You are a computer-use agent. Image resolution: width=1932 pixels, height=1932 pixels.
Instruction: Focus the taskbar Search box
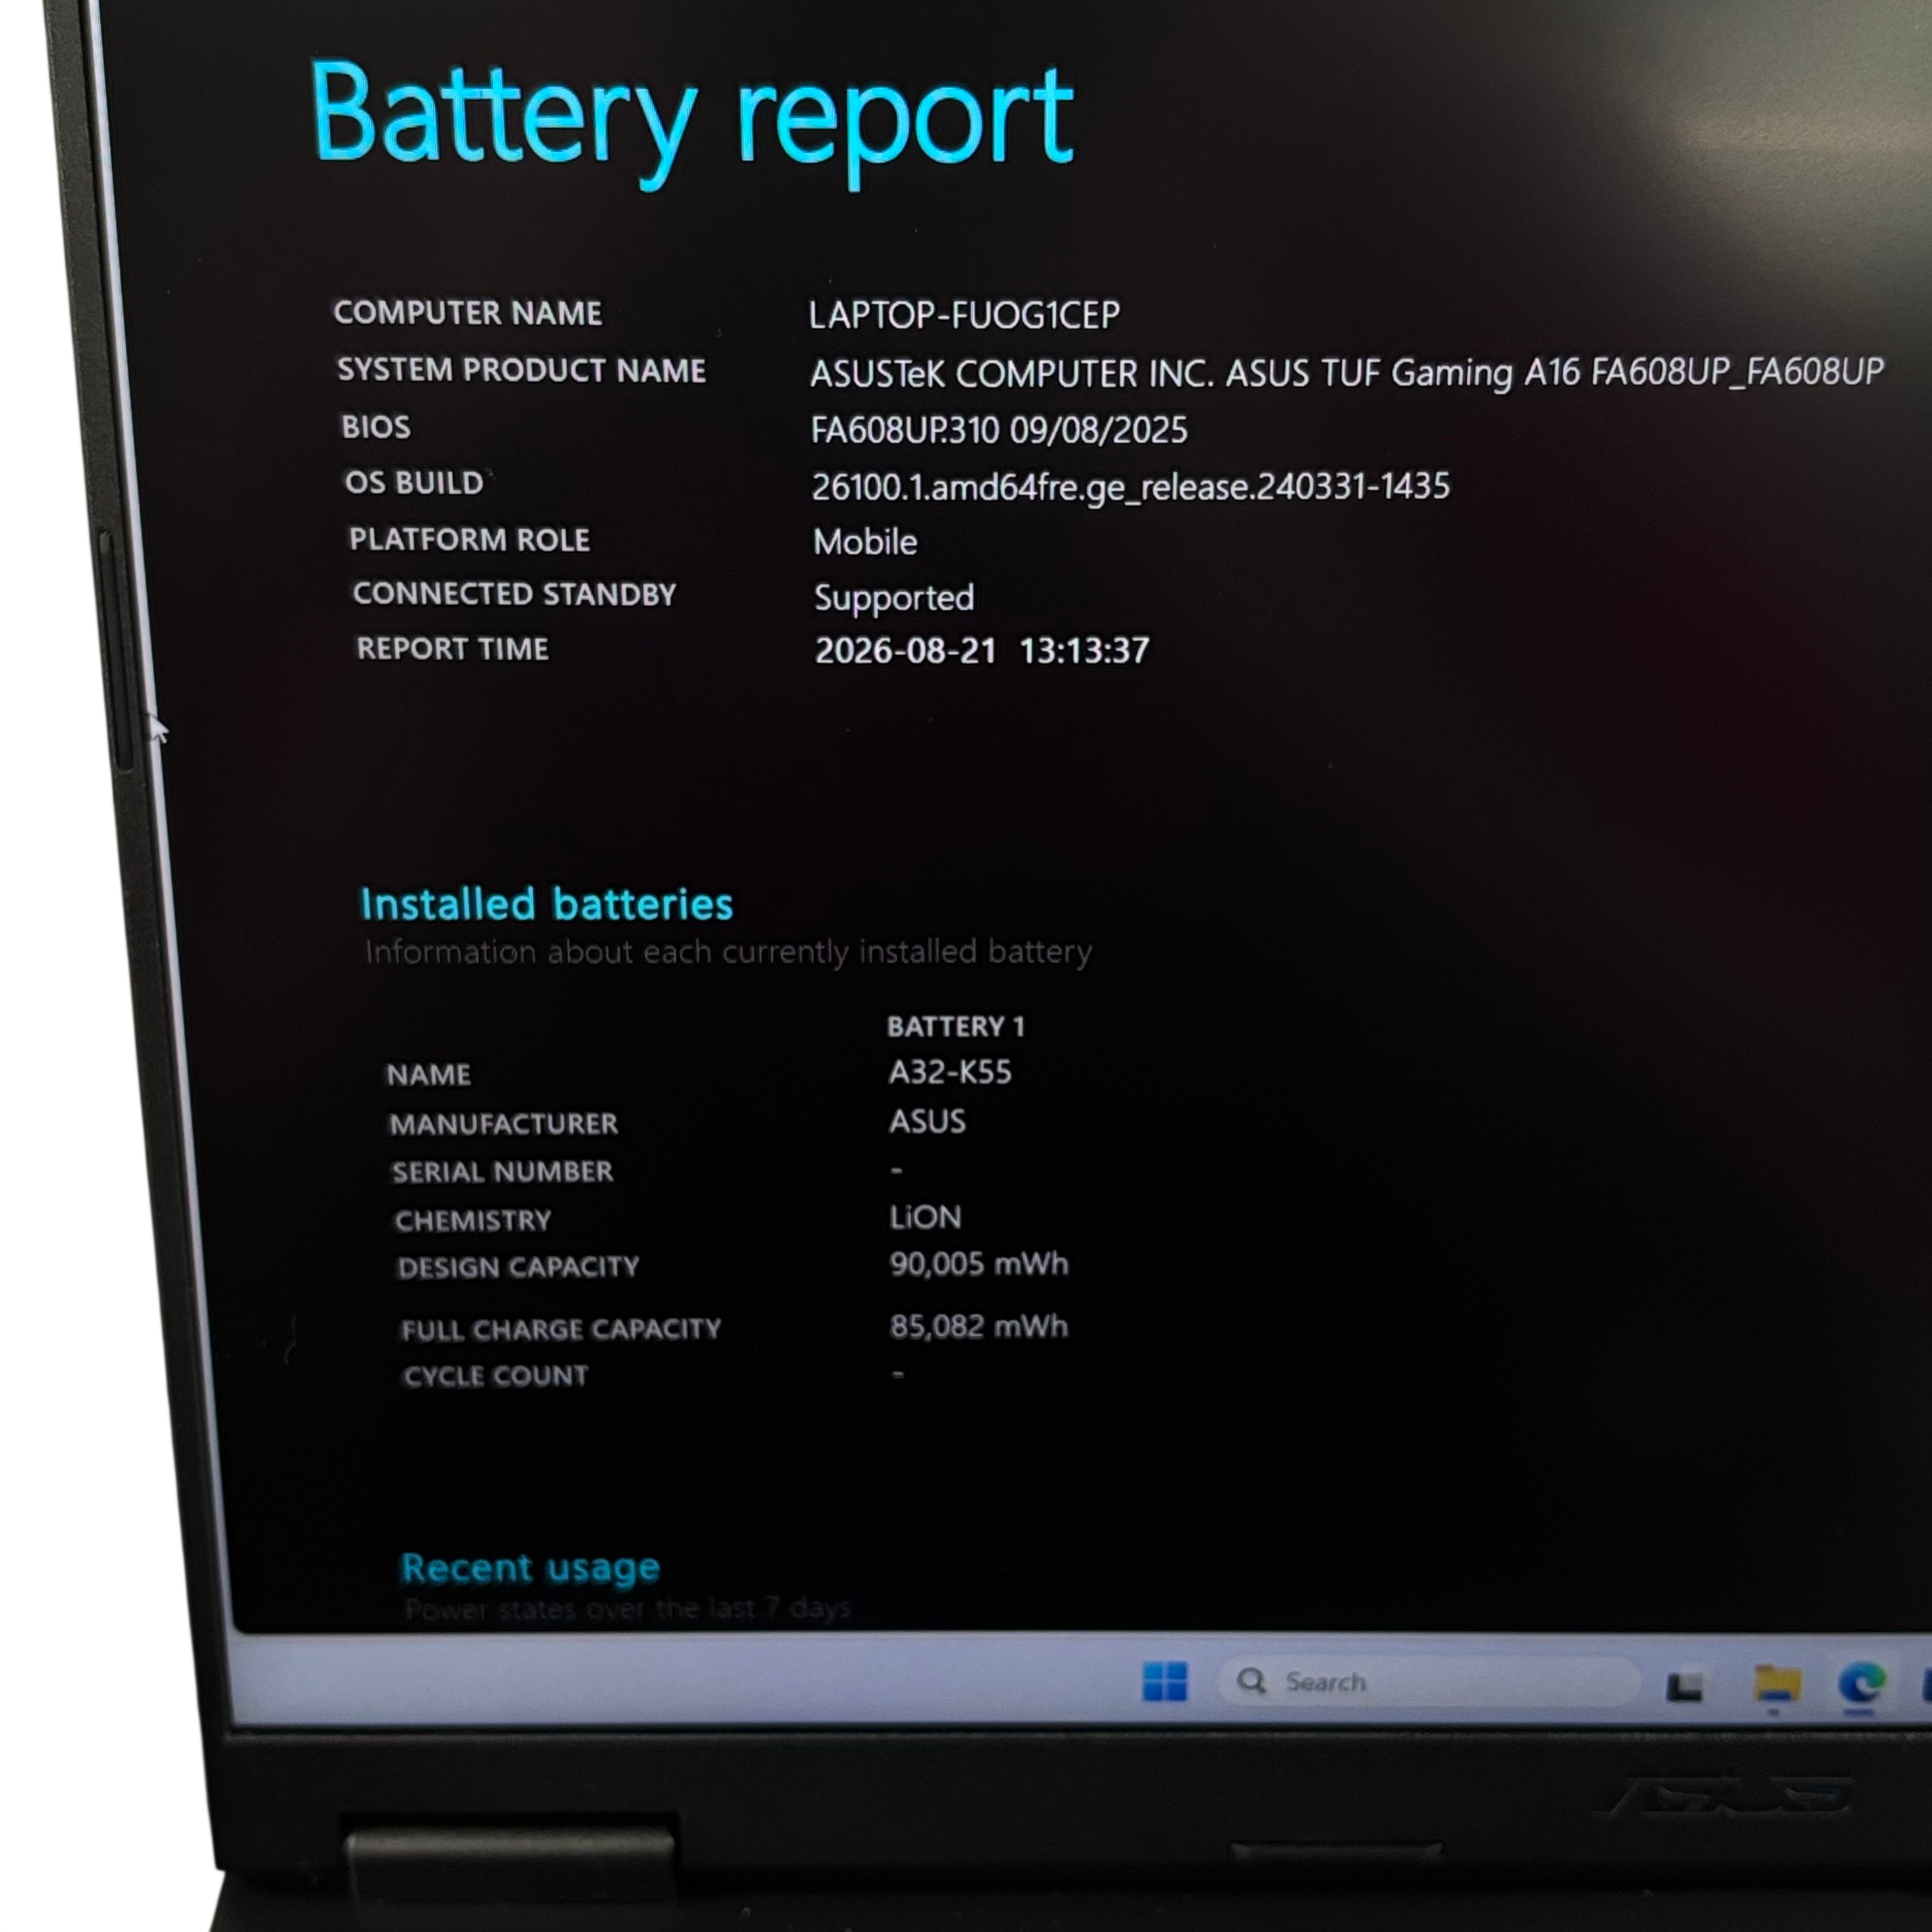point(1428,1682)
